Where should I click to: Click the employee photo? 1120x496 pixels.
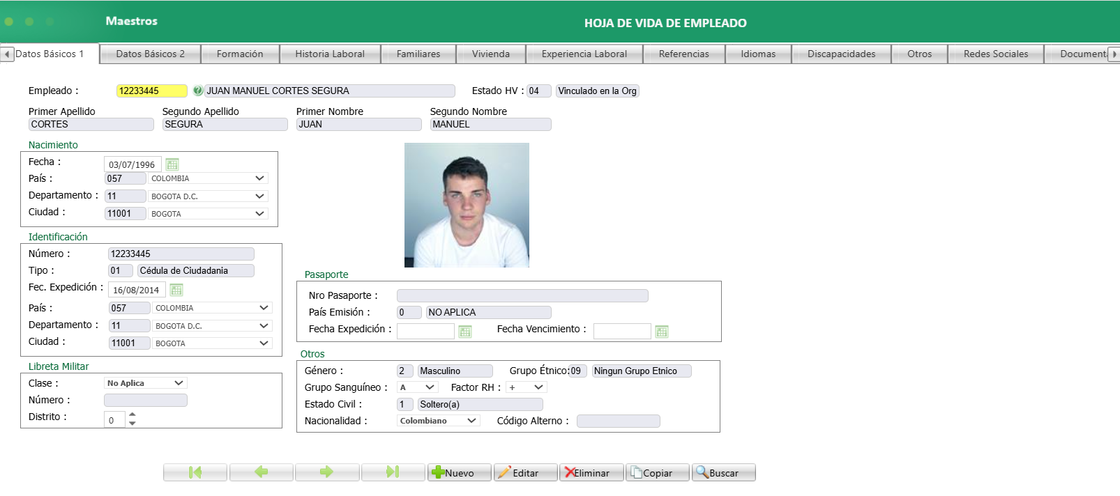pos(467,205)
